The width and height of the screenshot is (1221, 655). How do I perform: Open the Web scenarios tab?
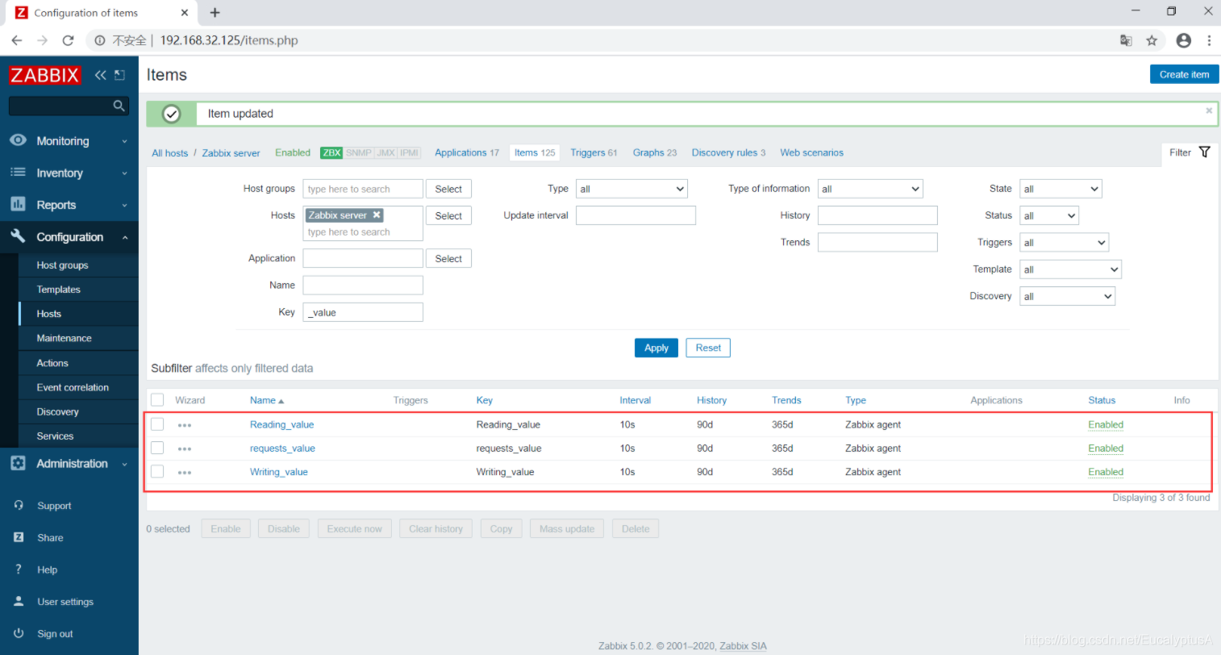pyautogui.click(x=811, y=152)
